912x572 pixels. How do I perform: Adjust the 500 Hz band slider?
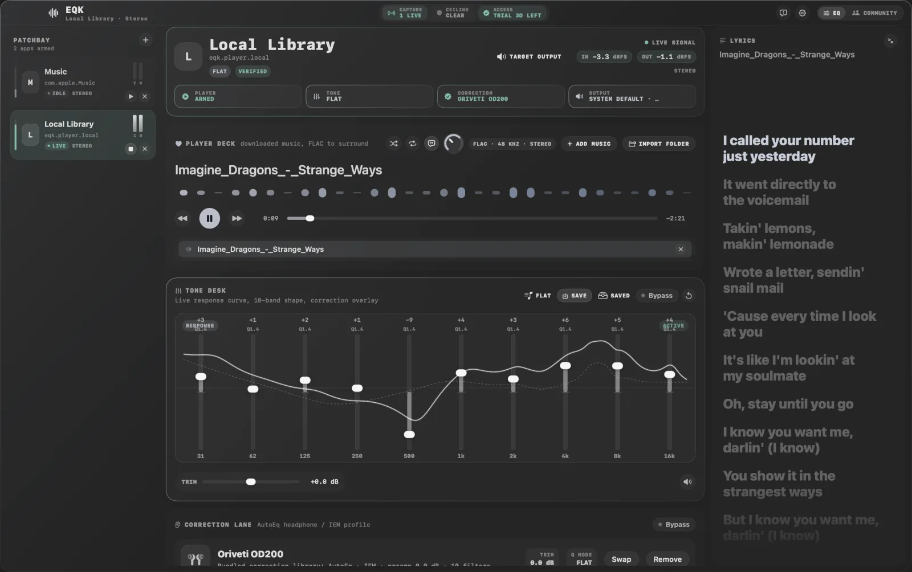point(409,434)
